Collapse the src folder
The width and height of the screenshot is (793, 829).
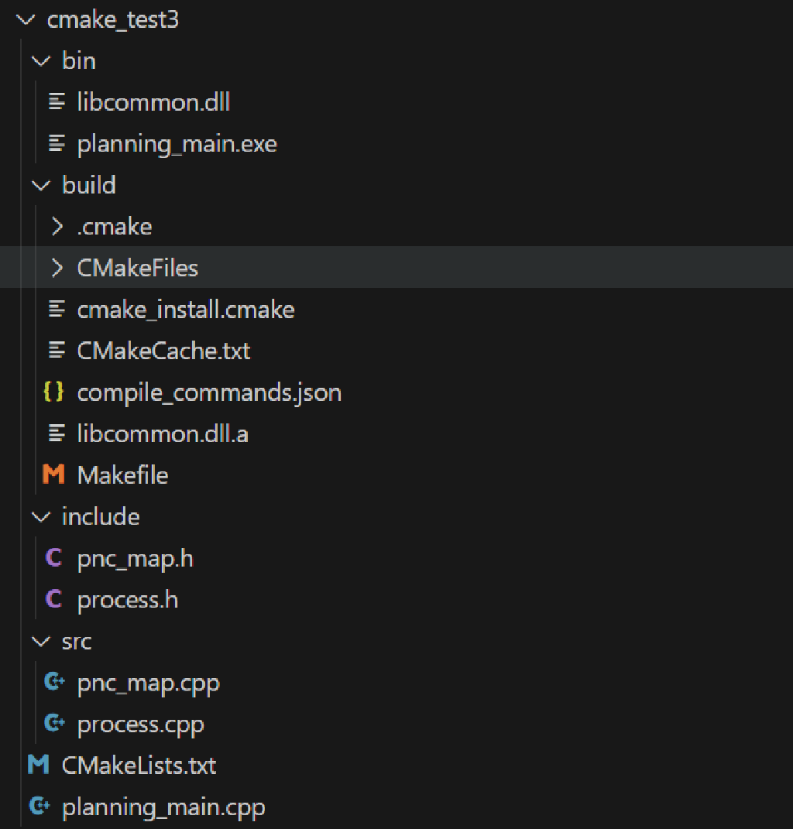coord(39,641)
